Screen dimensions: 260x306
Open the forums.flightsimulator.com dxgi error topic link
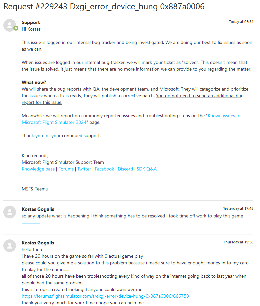click(105, 296)
